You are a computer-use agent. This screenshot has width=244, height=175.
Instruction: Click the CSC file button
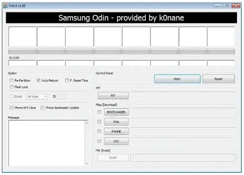point(116,141)
